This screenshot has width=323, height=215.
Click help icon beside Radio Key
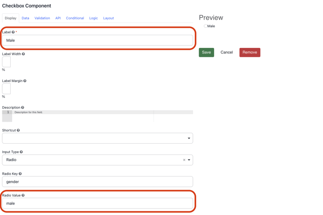click(20, 174)
